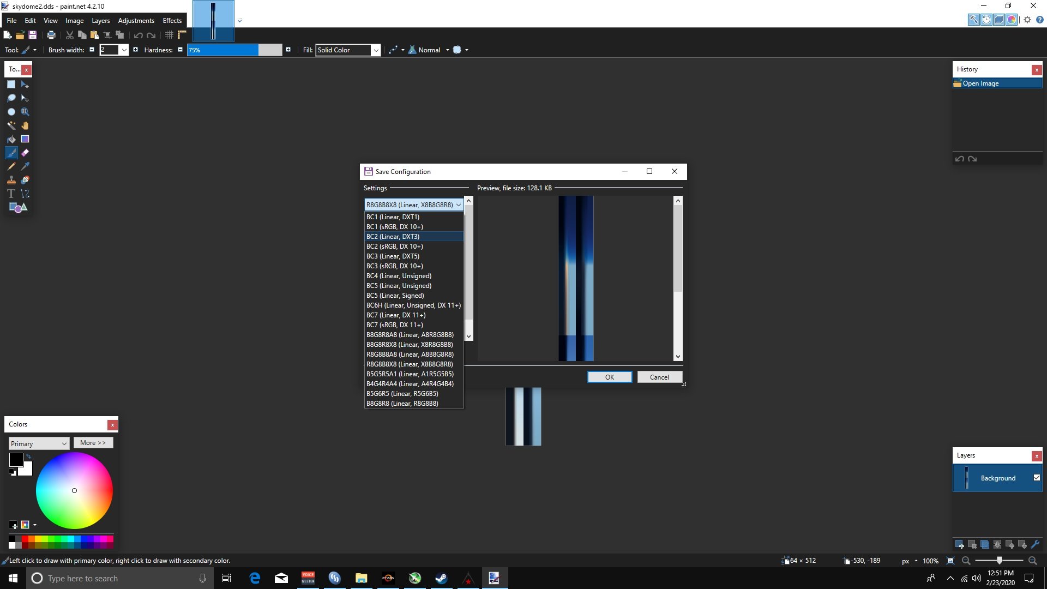1047x589 pixels.
Task: Click the More >> button in Colors
Action: [93, 443]
